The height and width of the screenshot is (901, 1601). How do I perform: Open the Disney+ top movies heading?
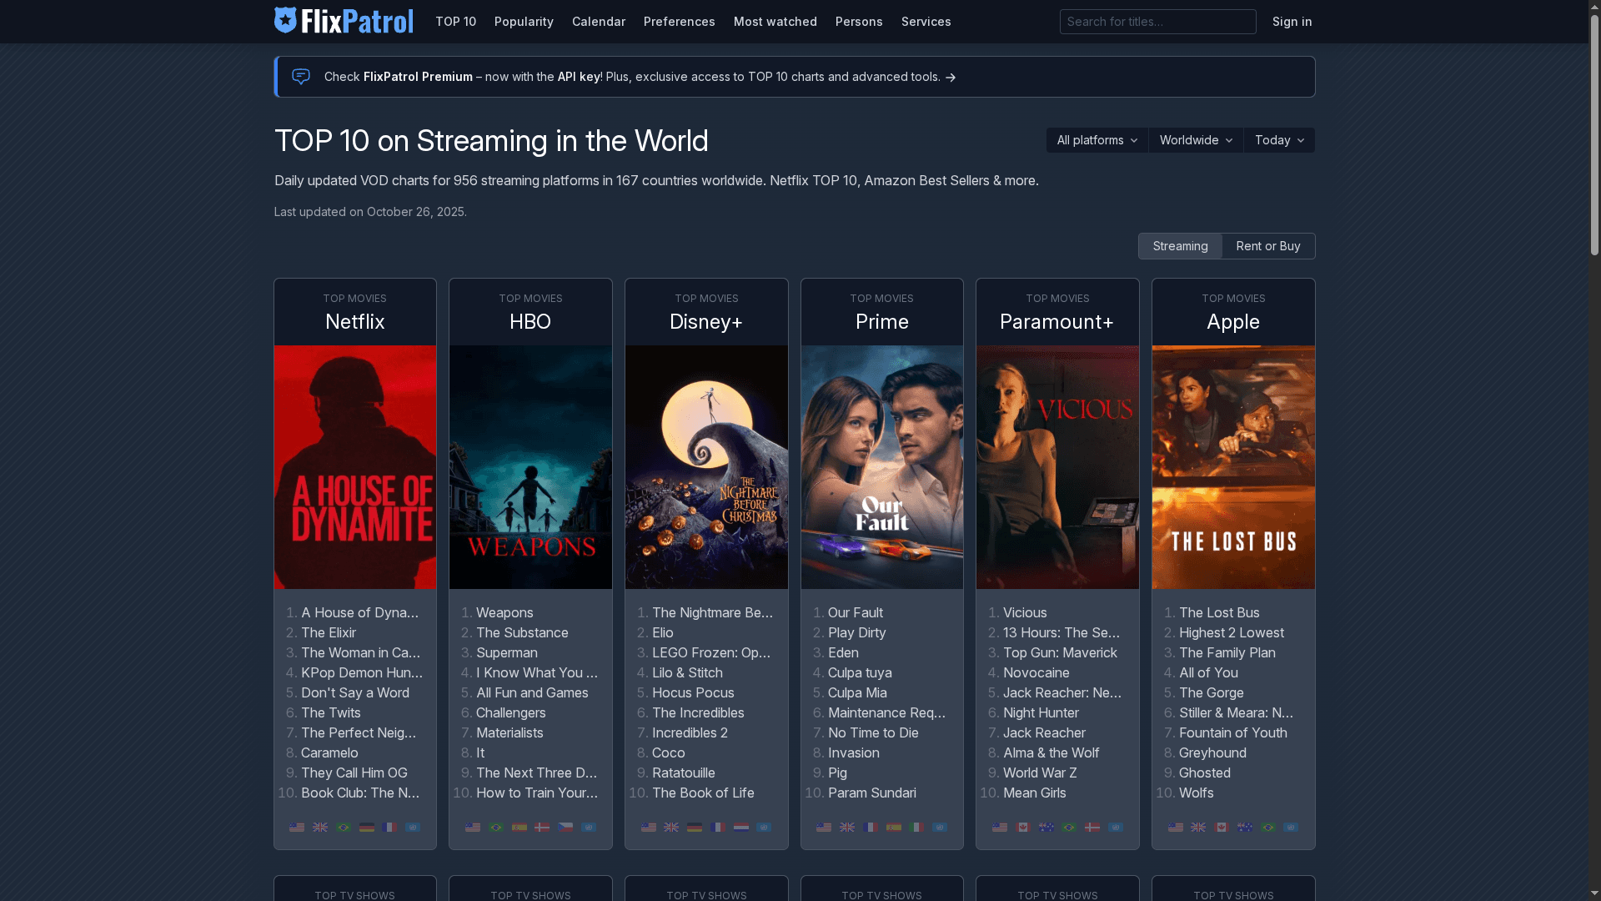pos(706,322)
